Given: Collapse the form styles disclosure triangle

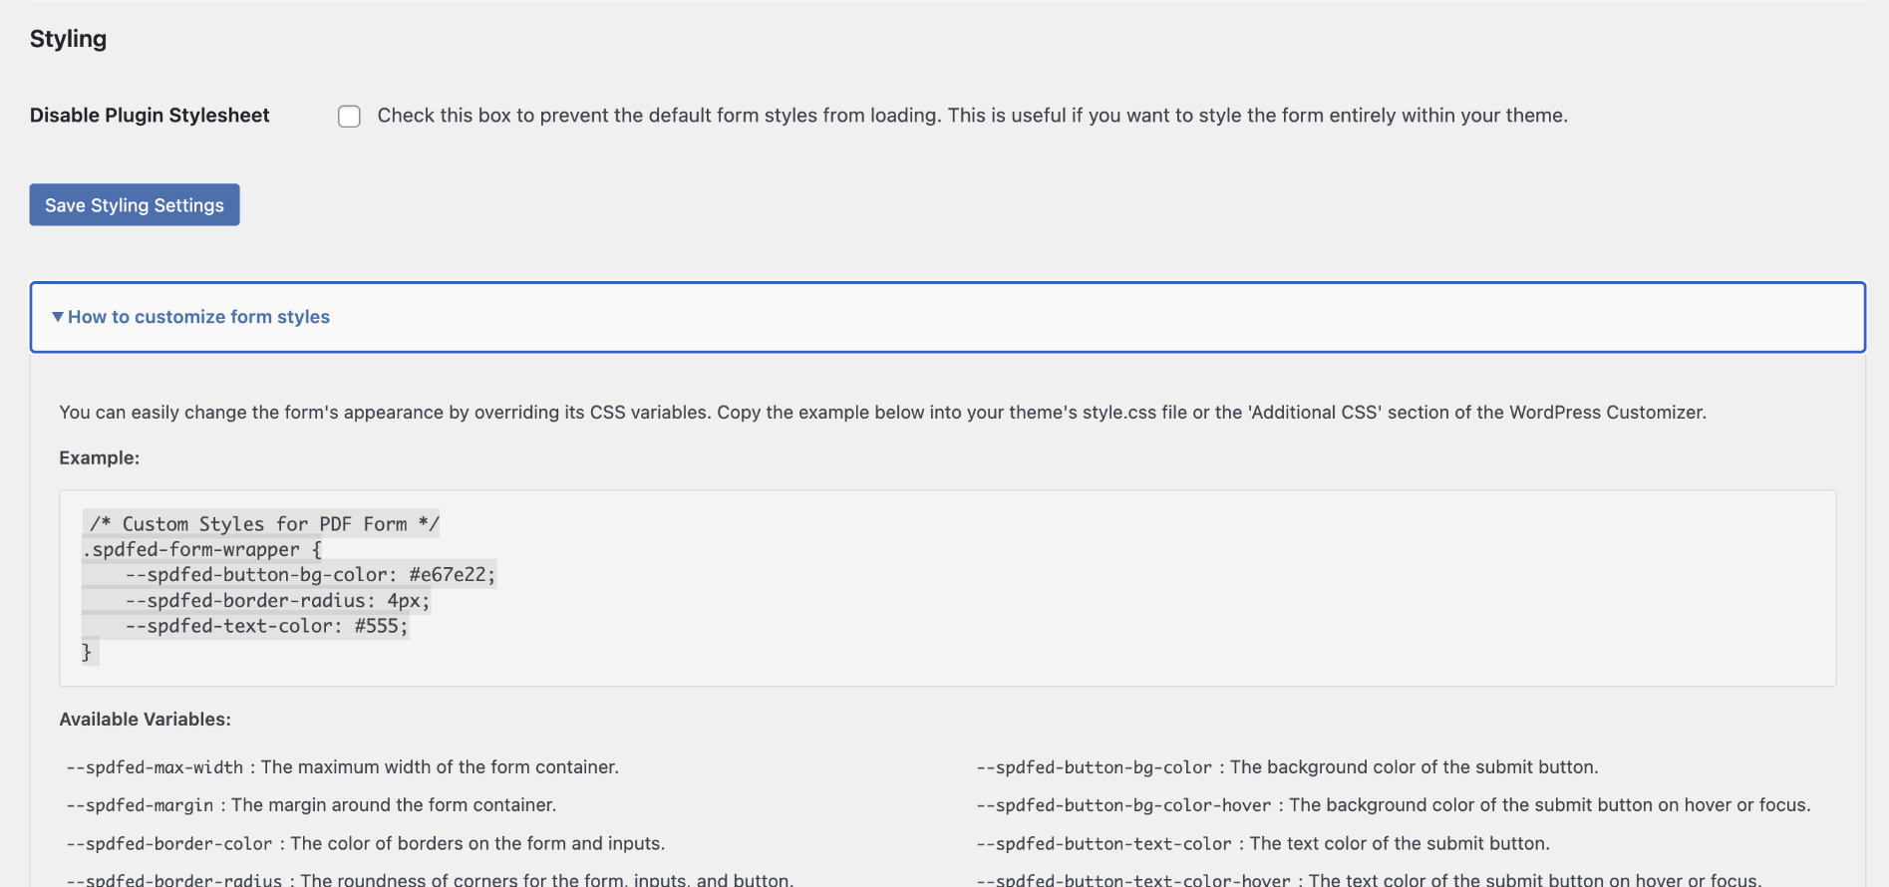Looking at the screenshot, I should tap(58, 317).
